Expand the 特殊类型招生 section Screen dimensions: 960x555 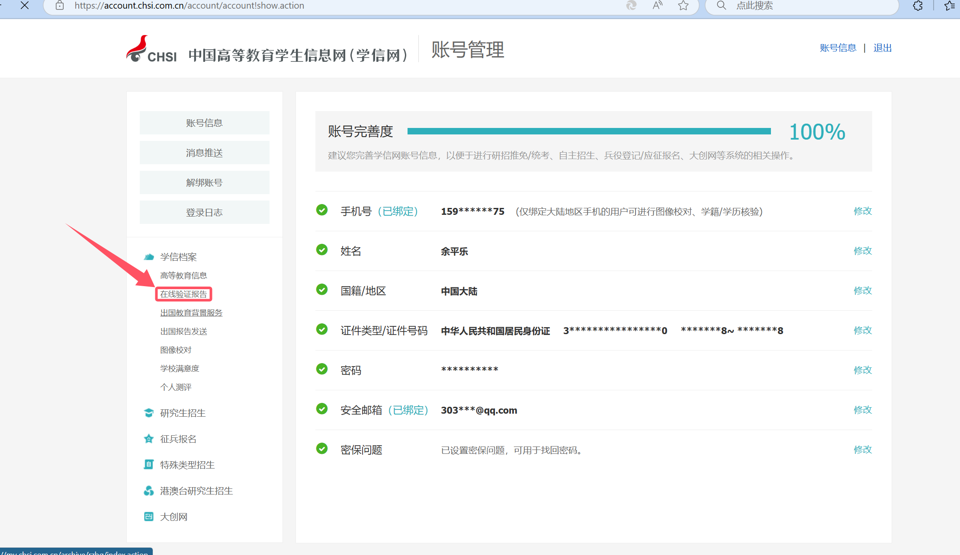point(187,465)
